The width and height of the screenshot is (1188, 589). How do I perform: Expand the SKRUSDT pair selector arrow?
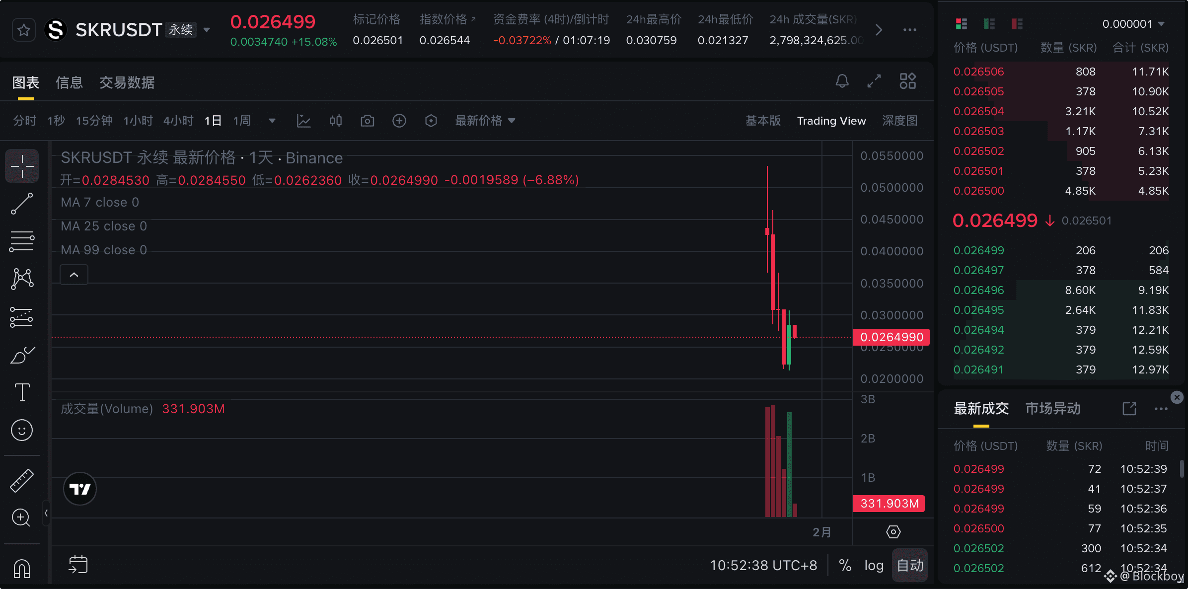point(207,30)
